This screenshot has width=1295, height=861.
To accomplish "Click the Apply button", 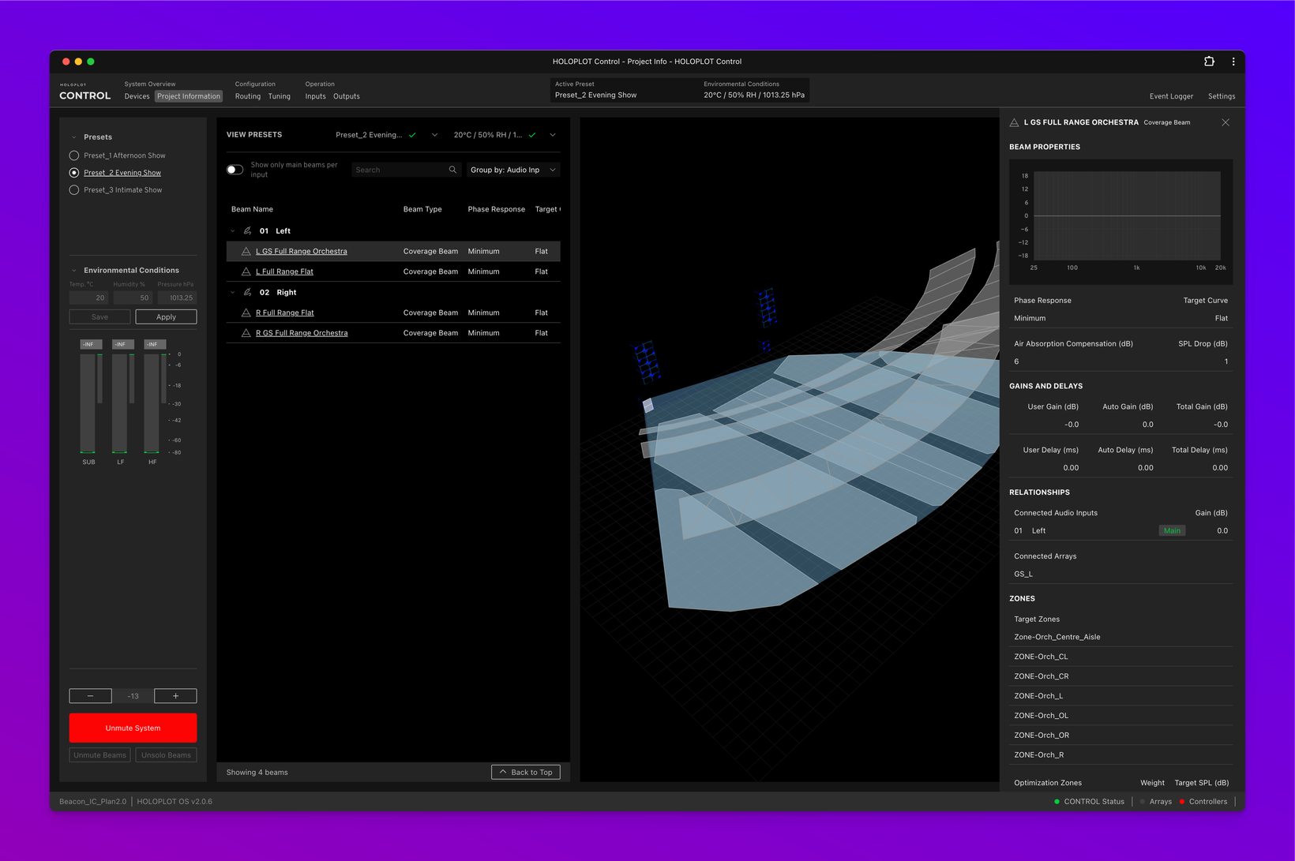I will point(166,316).
